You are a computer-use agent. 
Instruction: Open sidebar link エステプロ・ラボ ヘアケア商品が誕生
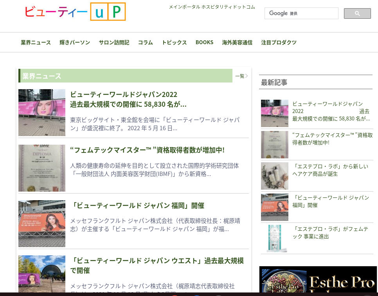330,170
